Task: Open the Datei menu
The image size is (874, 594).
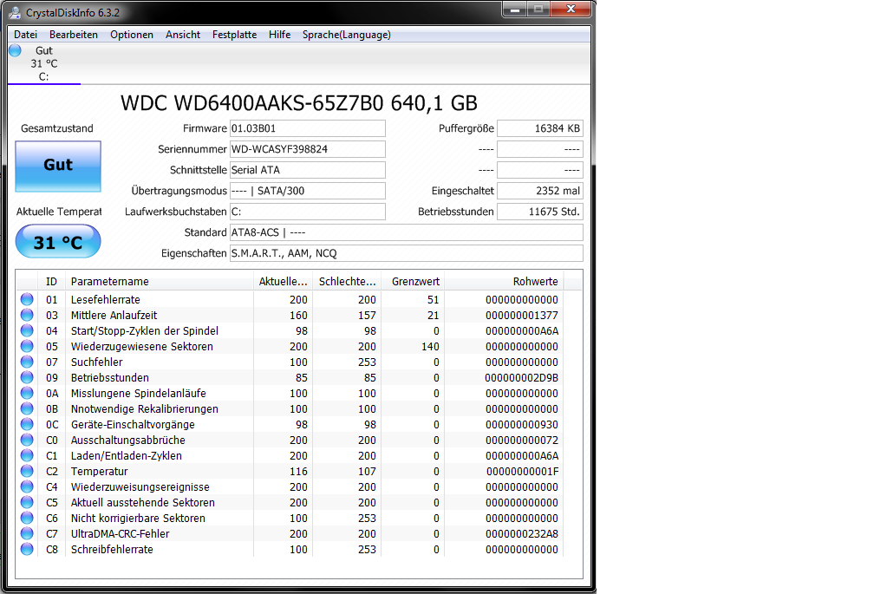Action: pos(26,35)
